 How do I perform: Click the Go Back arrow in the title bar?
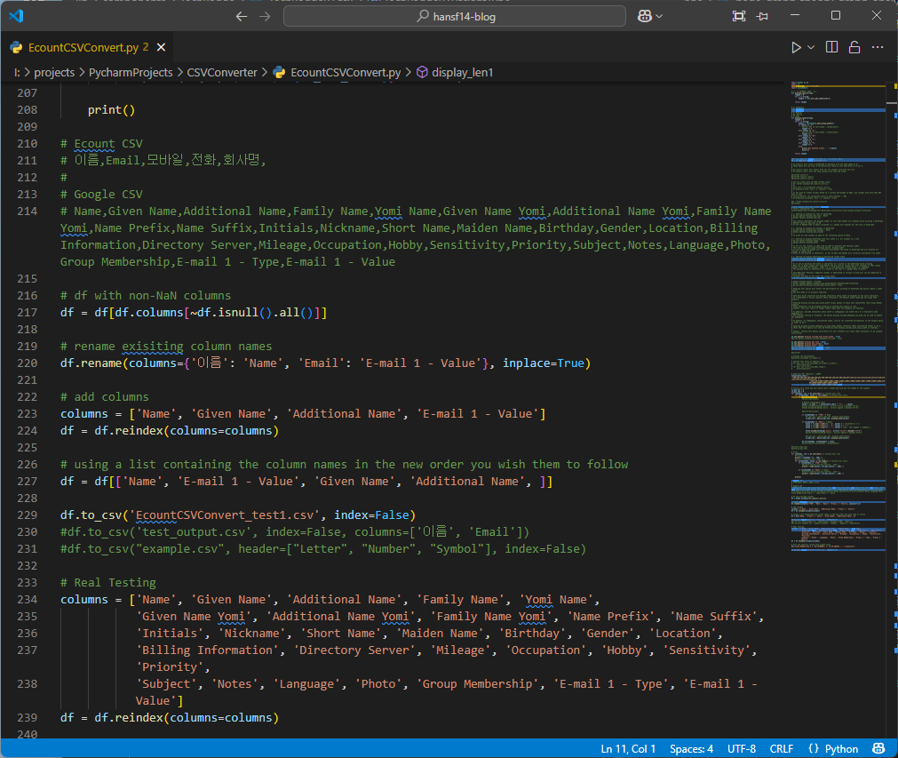pos(242,16)
